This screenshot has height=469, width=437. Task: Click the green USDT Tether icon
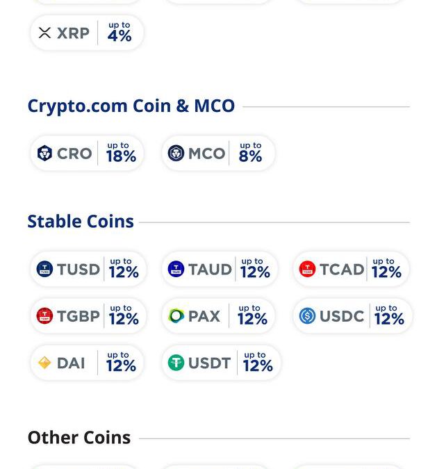pos(176,363)
